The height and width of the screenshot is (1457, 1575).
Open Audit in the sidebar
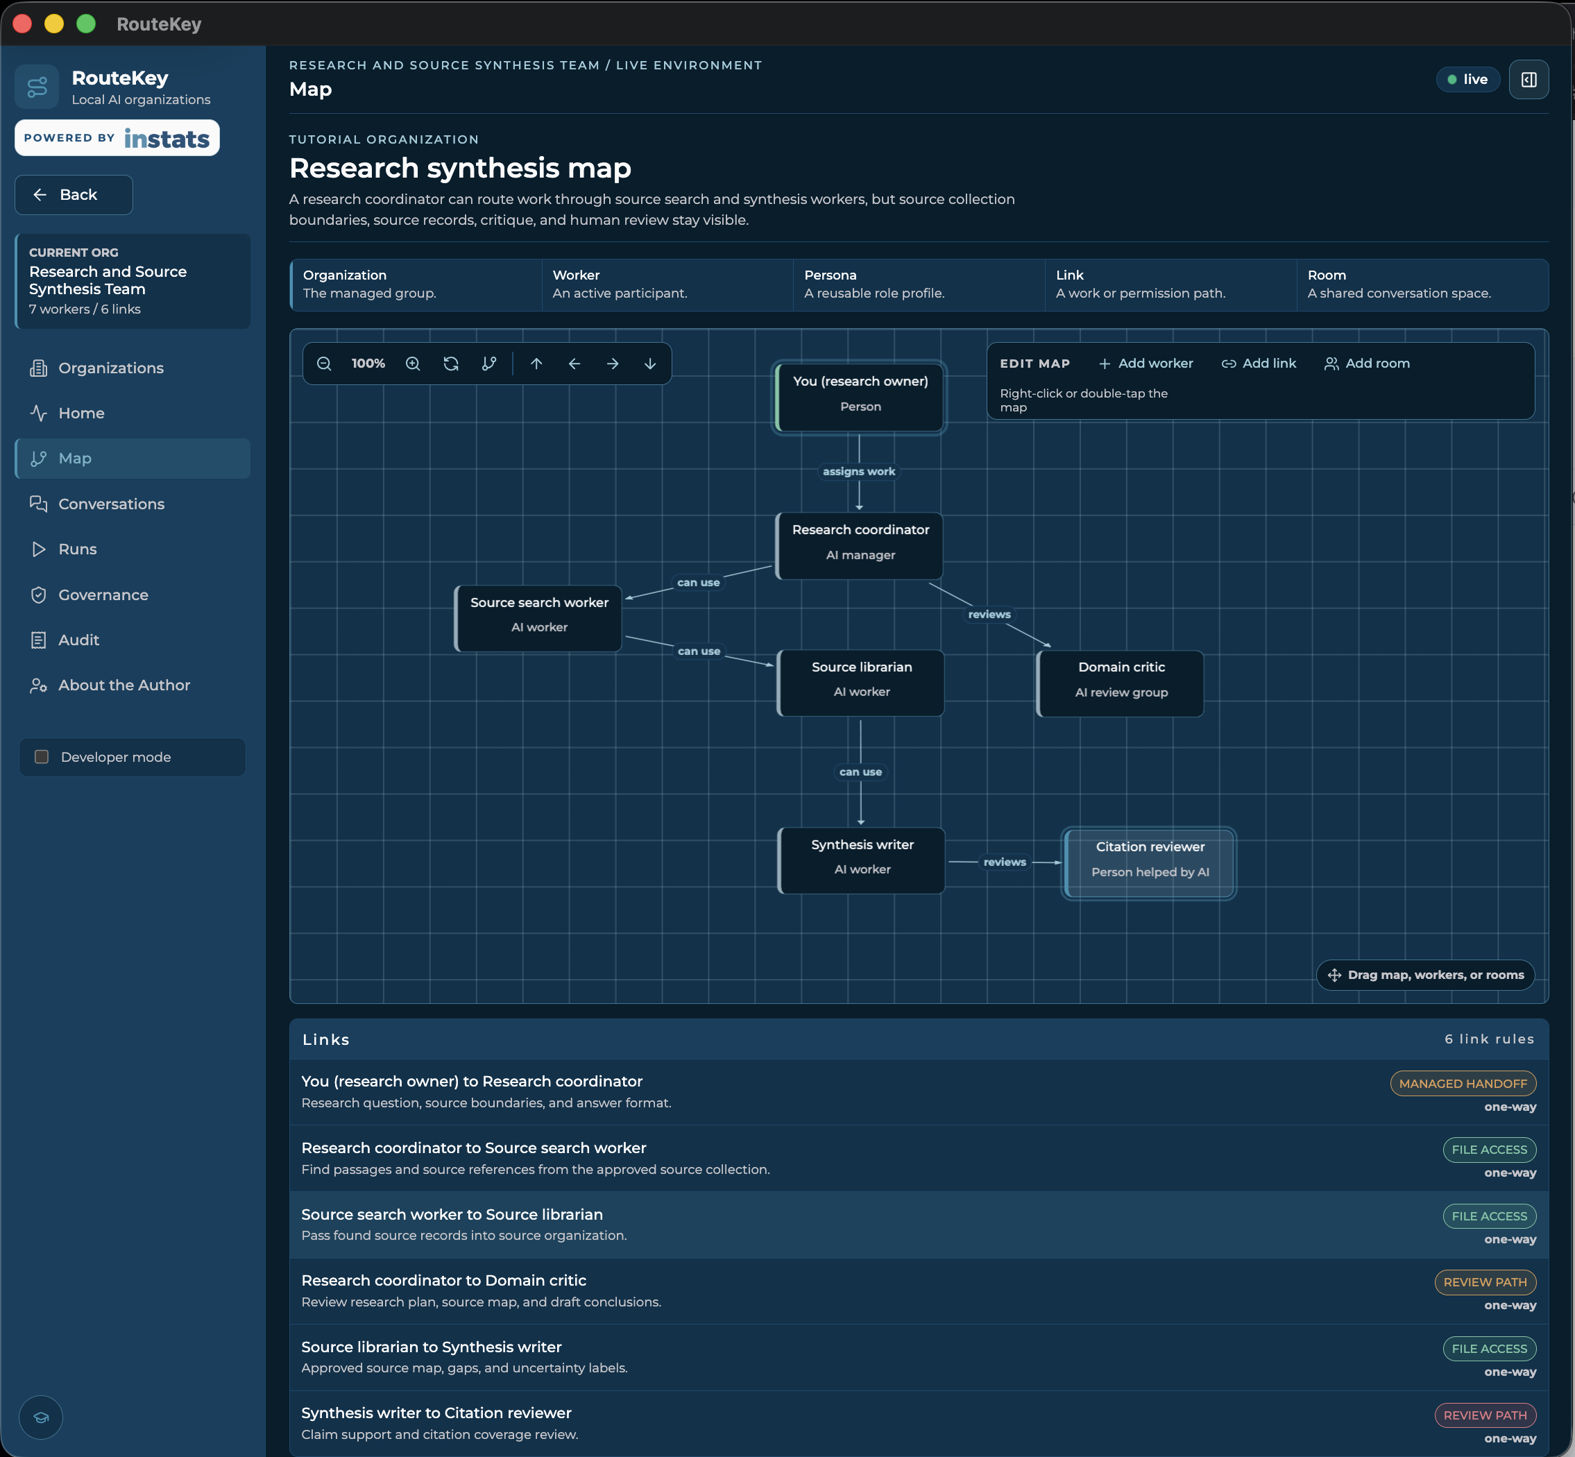133,640
